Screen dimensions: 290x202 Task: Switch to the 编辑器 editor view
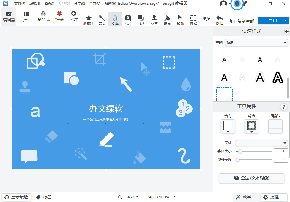coord(9,17)
